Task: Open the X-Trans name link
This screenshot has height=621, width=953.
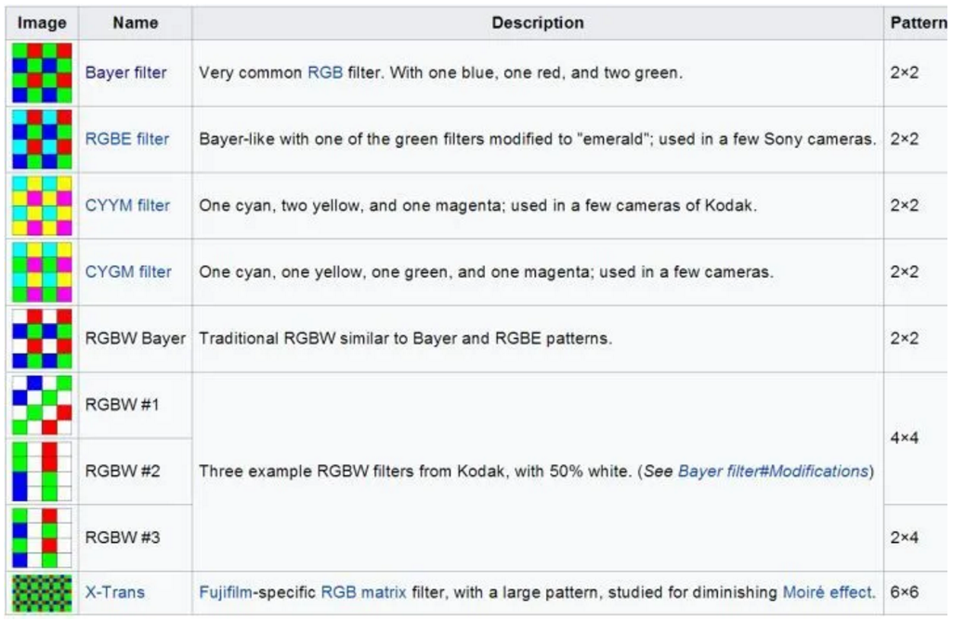Action: coord(115,592)
